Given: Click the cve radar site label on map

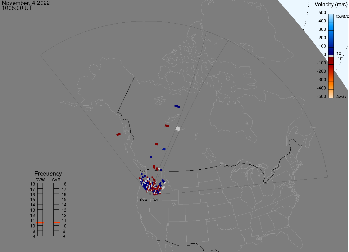Looking at the screenshot, I should click(156, 199).
